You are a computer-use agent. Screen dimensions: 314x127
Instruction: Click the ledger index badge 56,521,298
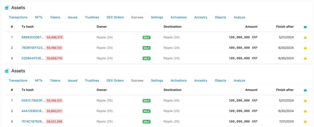coord(54,121)
